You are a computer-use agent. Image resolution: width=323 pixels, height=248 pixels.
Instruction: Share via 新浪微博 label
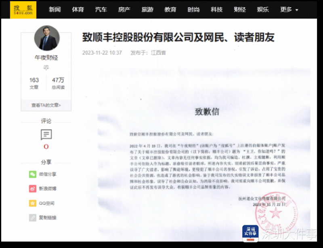pyautogui.click(x=48, y=189)
